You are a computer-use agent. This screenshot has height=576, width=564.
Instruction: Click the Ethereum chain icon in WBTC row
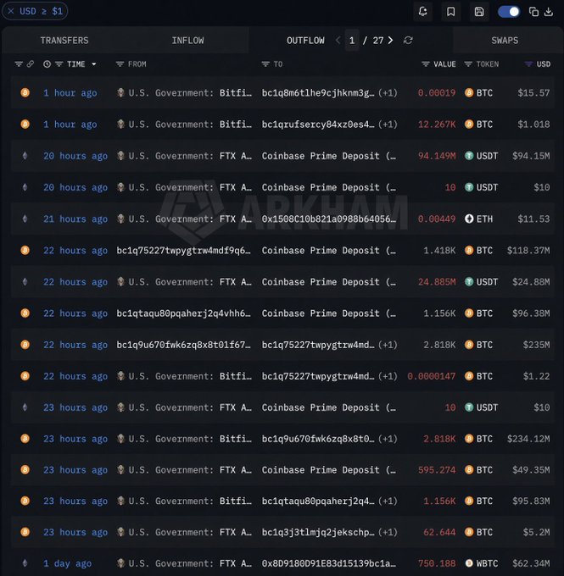tap(25, 563)
